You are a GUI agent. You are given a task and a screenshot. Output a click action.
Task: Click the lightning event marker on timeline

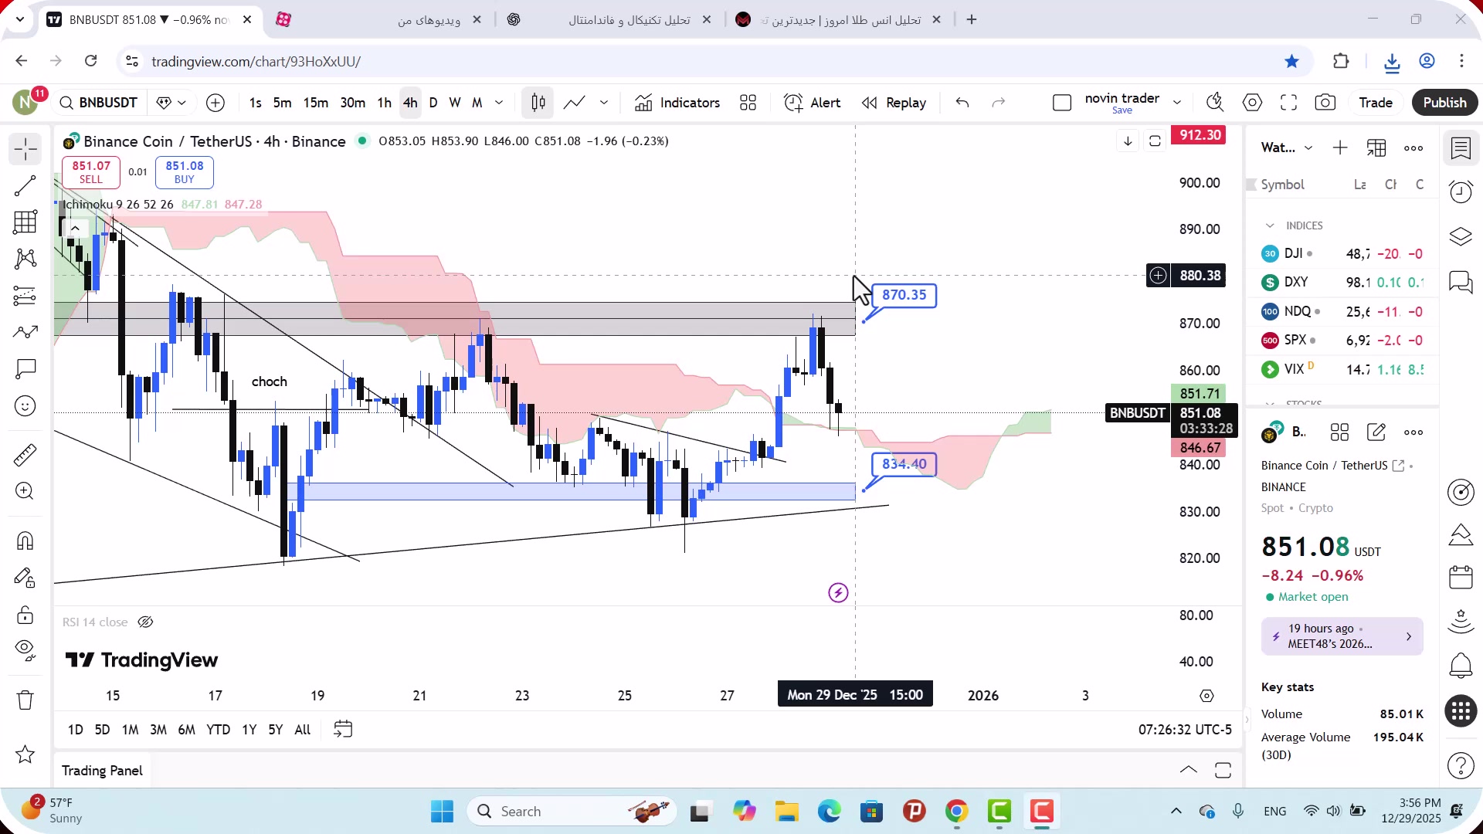click(838, 593)
